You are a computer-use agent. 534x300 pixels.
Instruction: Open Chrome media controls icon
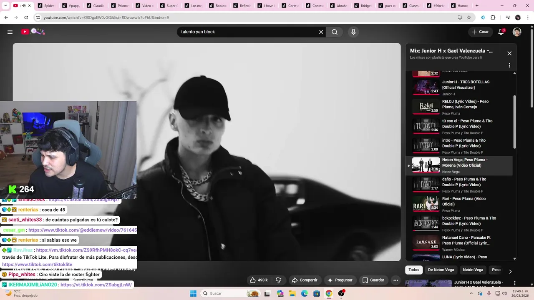508,17
